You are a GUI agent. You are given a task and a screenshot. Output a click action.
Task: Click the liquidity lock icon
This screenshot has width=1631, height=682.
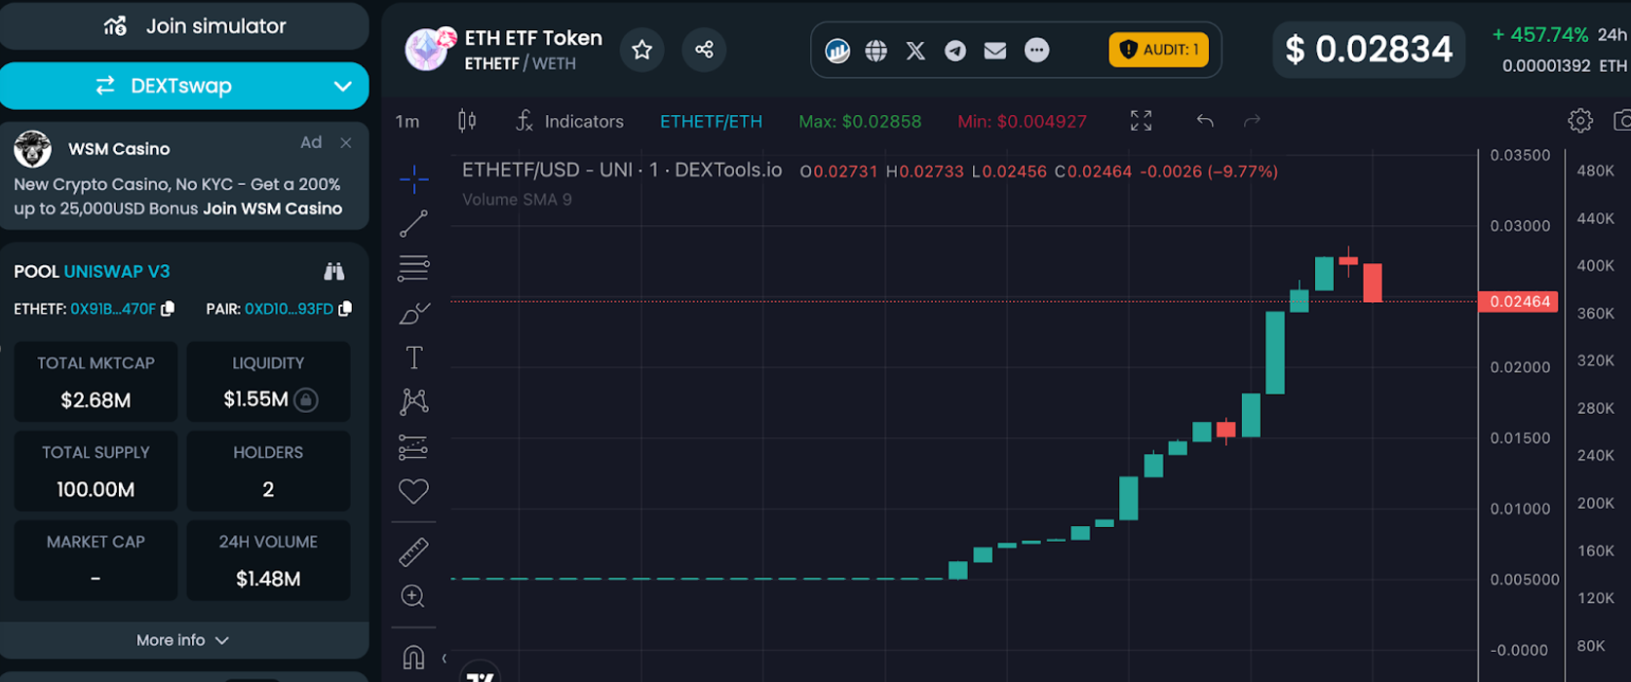306,399
